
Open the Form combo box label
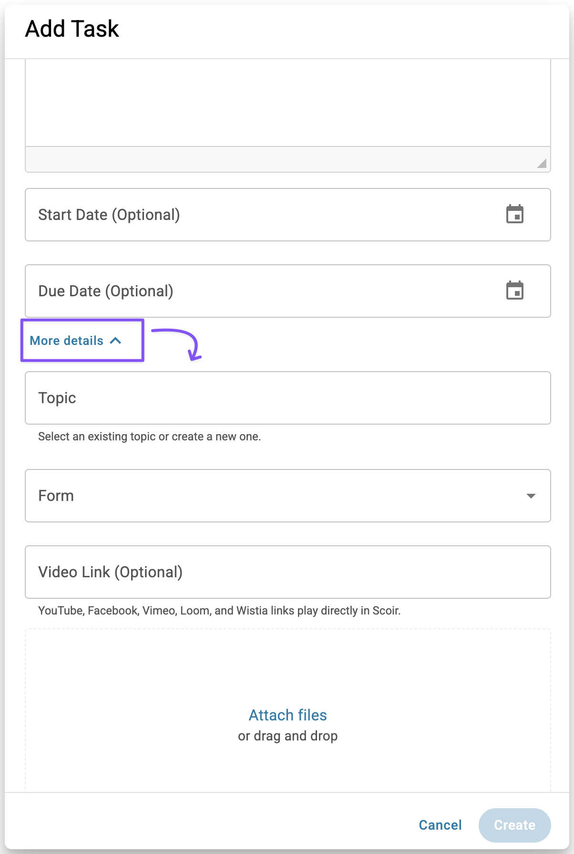point(56,496)
